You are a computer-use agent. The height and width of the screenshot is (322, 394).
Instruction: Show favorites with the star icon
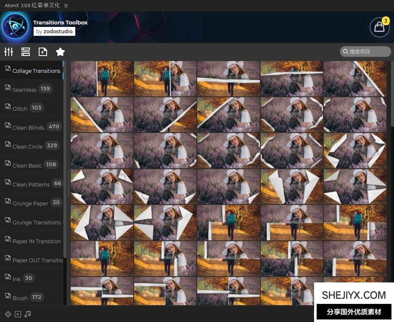click(x=60, y=52)
